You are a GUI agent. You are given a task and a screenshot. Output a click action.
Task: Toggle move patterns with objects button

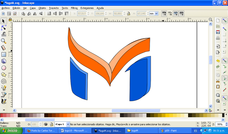point(181,14)
